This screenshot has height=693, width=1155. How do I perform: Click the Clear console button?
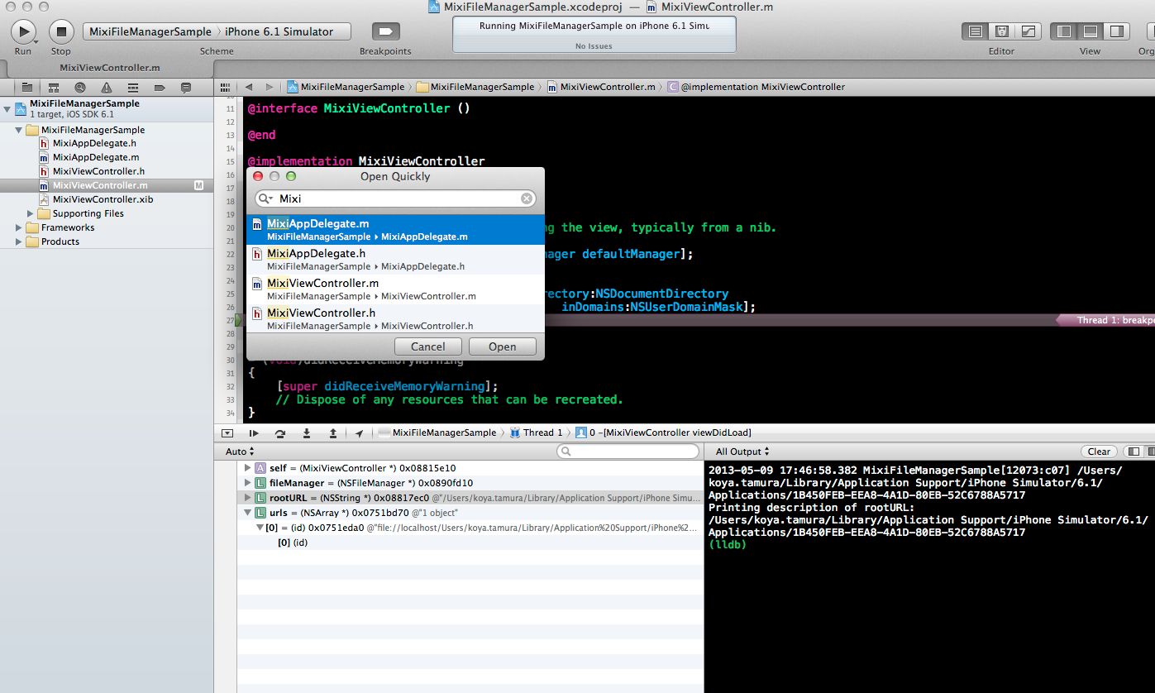tap(1099, 452)
